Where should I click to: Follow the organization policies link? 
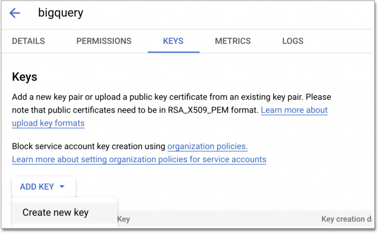(207, 146)
